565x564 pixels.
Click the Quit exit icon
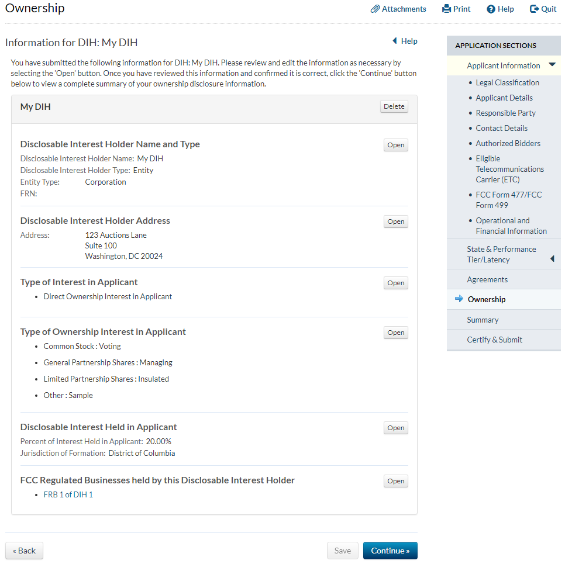pos(534,9)
